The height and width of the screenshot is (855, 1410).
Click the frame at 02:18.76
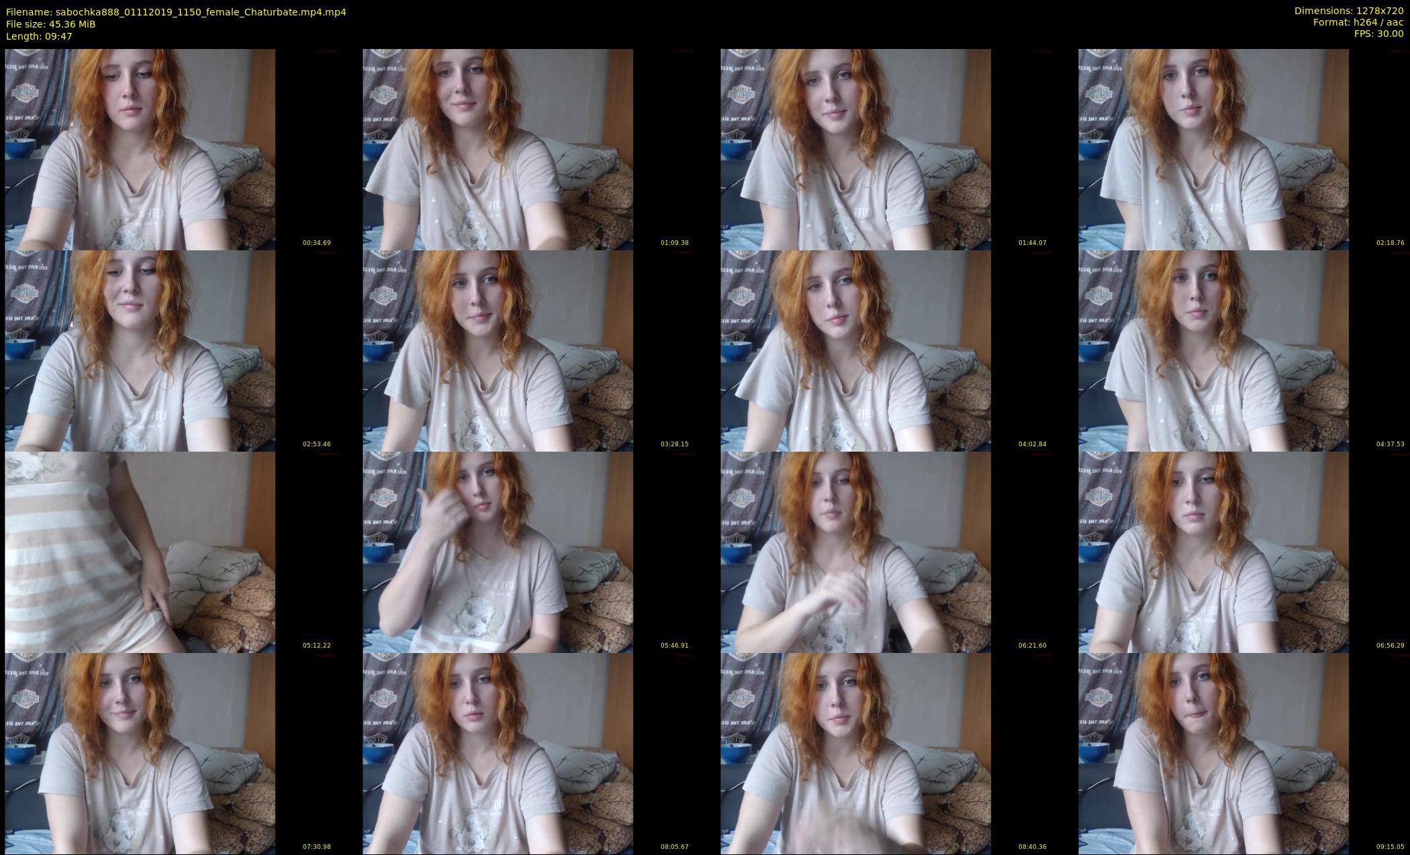[x=1213, y=149]
